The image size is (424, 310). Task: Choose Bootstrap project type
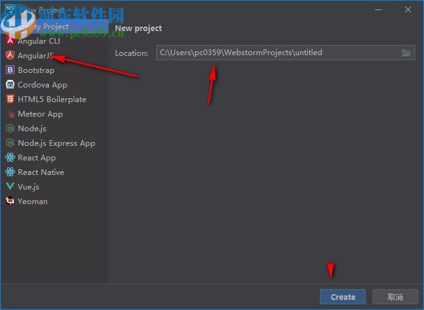pos(55,70)
